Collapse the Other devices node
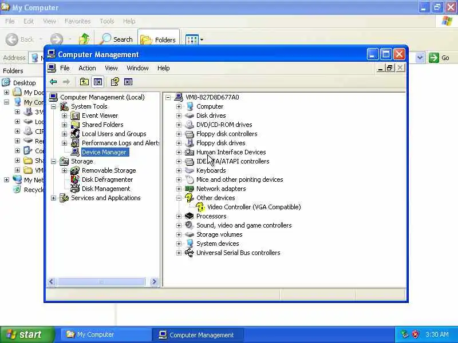Viewport: 458px width, 343px height. click(179, 198)
